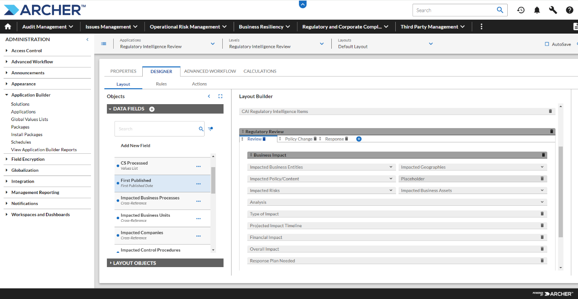Select the Overall Impact field row
Screen dimensions: 578x299
397,249
